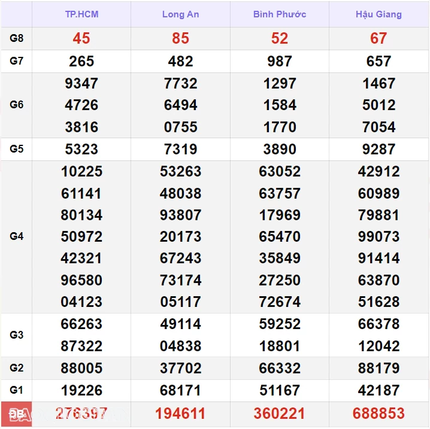Click the G8 prize row label
This screenshot has height=429, width=430.
tap(17, 38)
